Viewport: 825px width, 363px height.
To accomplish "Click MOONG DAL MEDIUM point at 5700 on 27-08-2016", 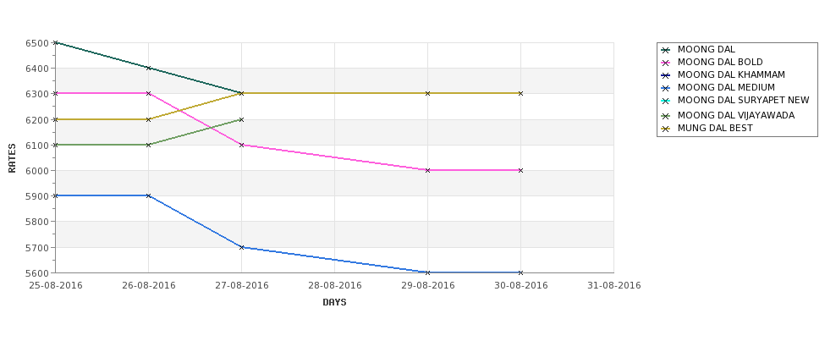I will (x=241, y=247).
